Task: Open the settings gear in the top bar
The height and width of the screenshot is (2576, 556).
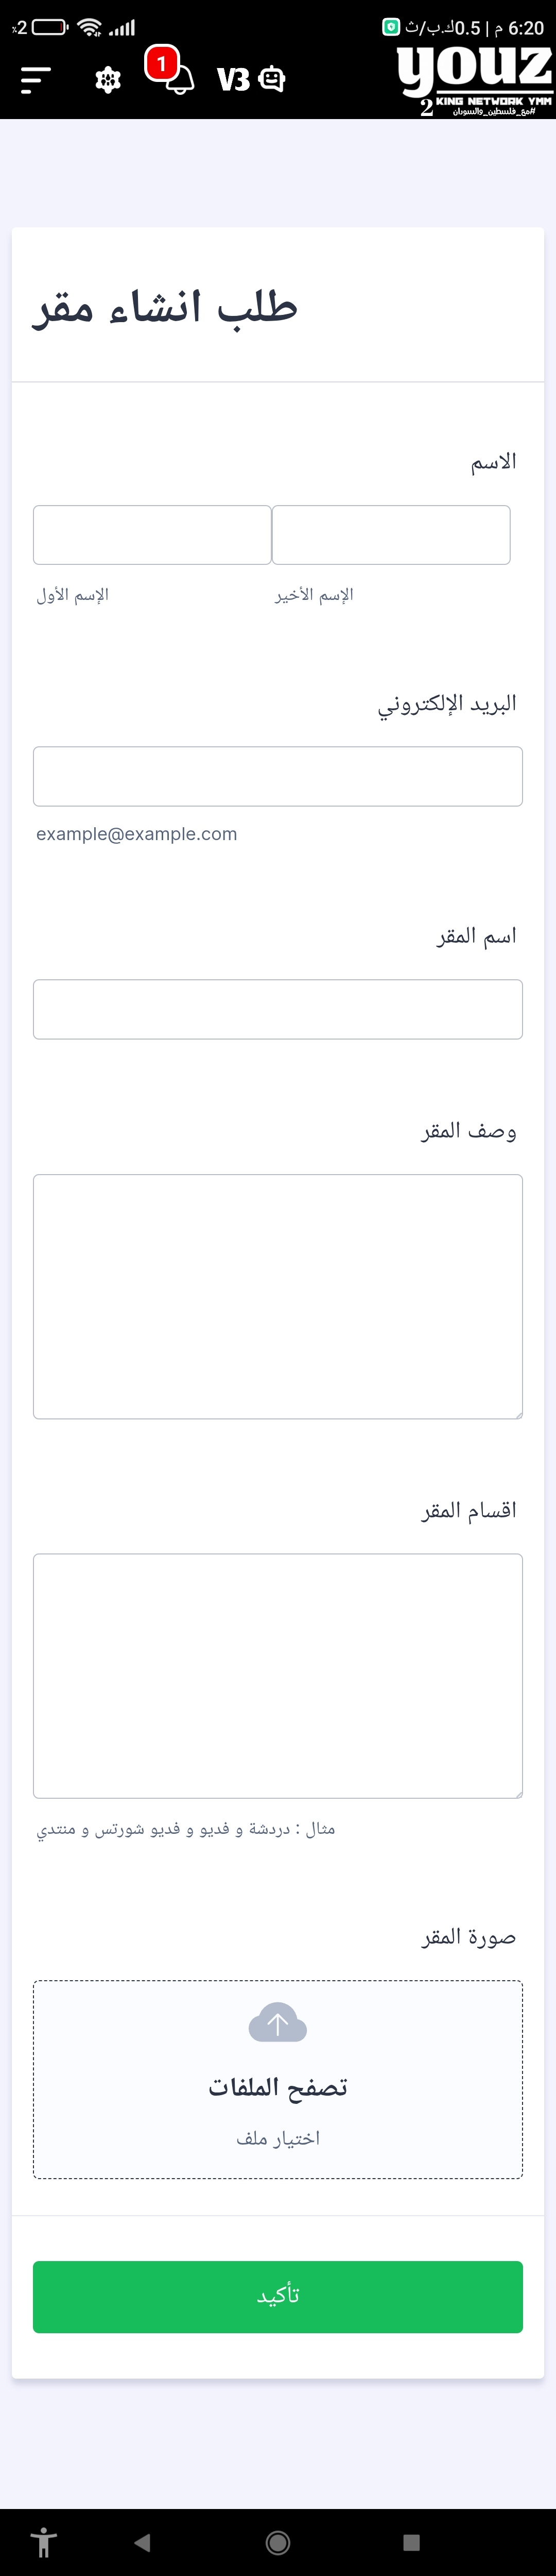Action: tap(108, 79)
